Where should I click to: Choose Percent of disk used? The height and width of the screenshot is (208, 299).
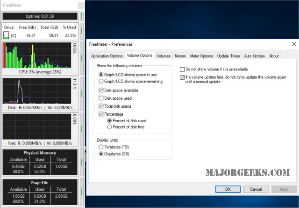[x=127, y=121]
